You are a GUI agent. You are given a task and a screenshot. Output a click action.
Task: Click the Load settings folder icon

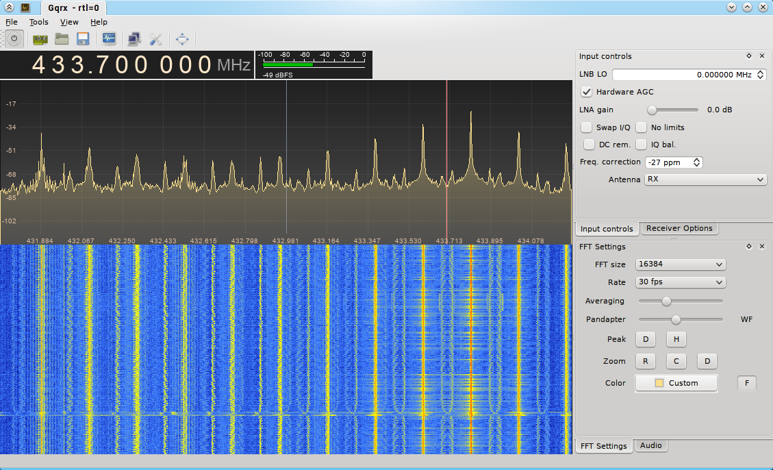point(61,38)
